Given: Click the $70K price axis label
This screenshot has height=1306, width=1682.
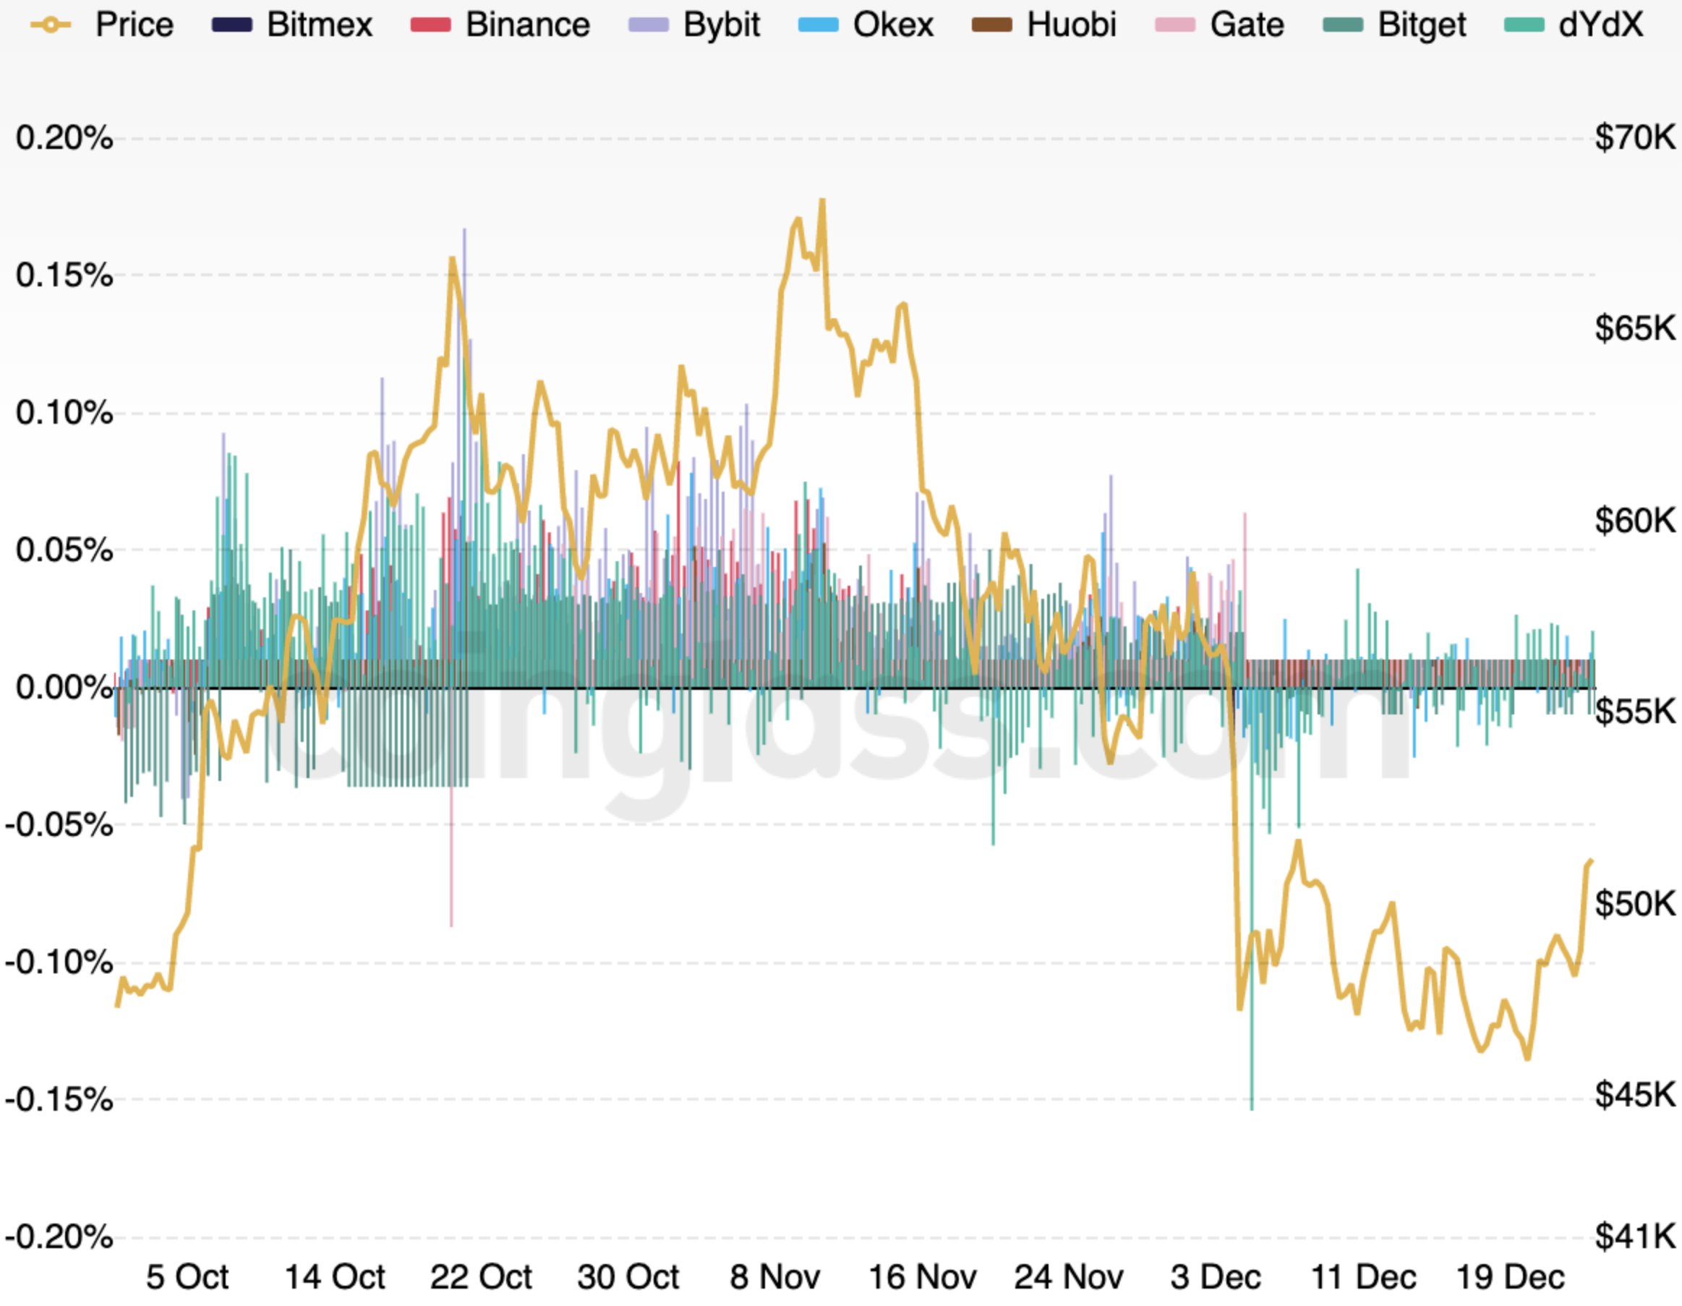Looking at the screenshot, I should pos(1635,138).
